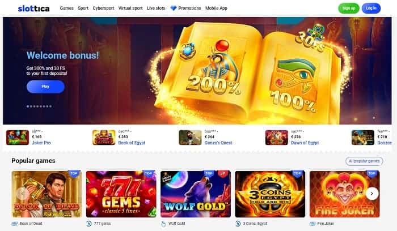The image size is (397, 231).
Task: Open the Wolf Gold game thumbnail
Action: 196,194
